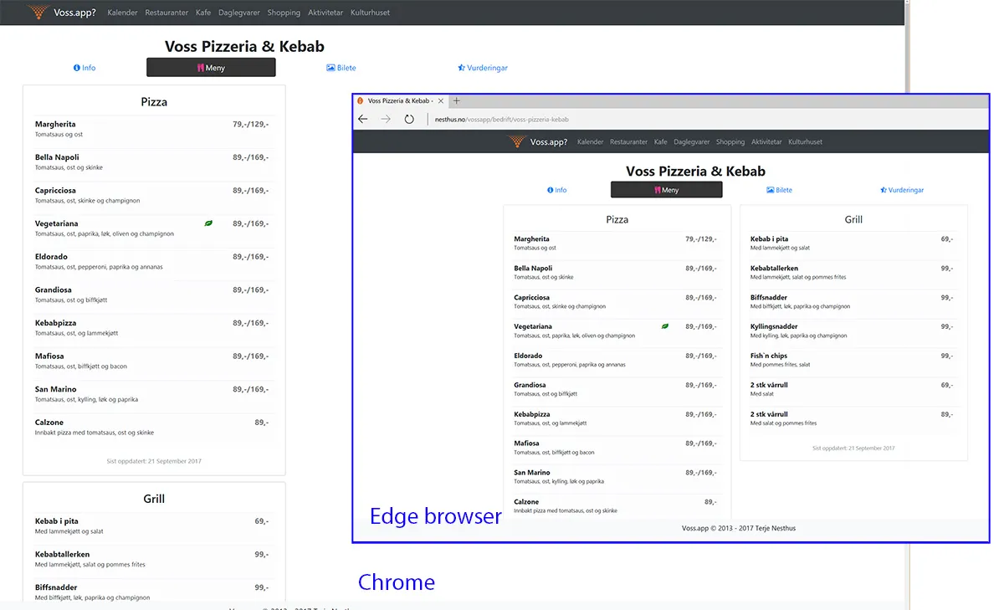Open a new tab in Edge browser
This screenshot has height=610, width=1004.
457,100
